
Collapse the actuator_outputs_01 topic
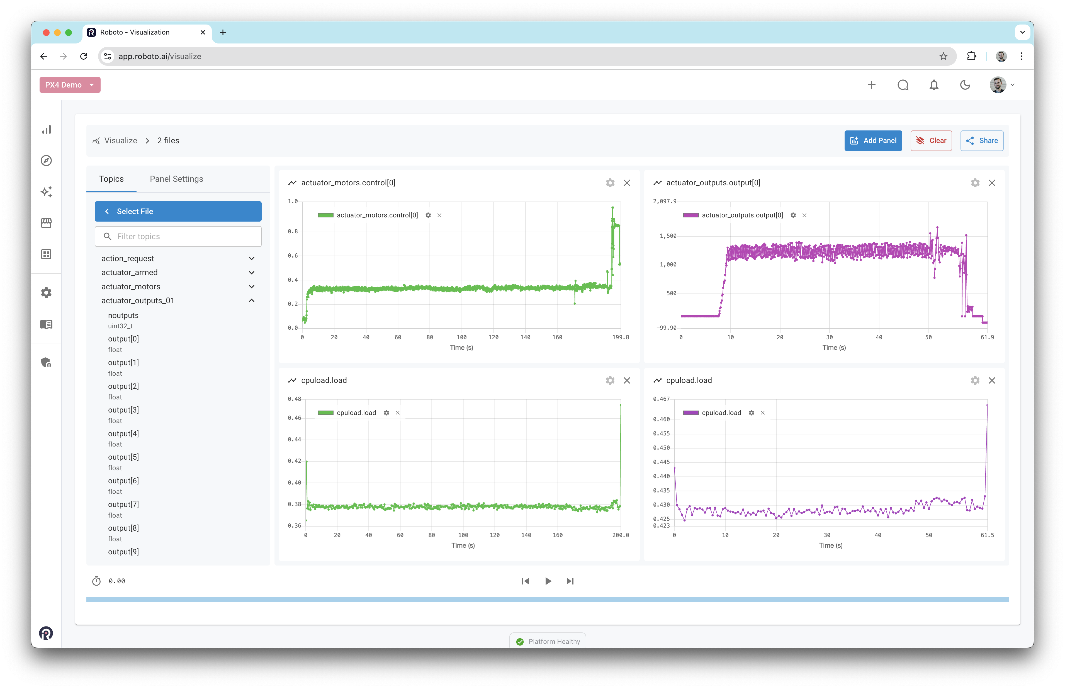point(251,301)
